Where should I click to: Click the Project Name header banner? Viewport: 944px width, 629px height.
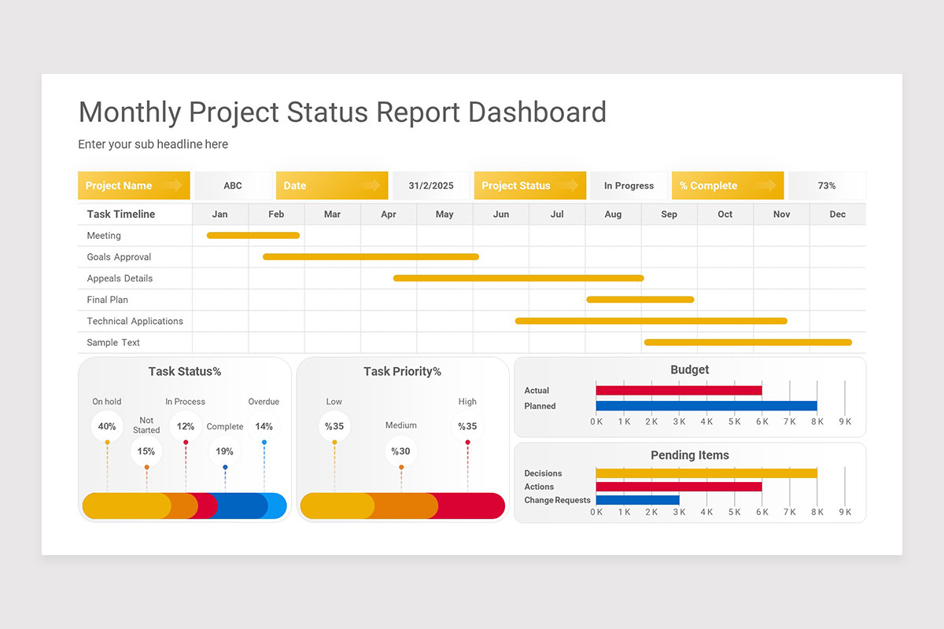point(133,185)
